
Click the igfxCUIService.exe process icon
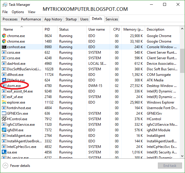click(x=4, y=124)
